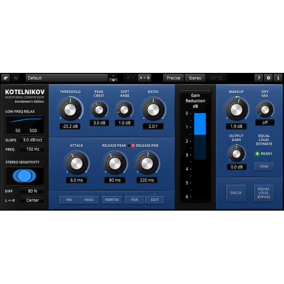Screen dimensions: 284x284
Task: Click the low freq relax curve display
Action: point(24,124)
